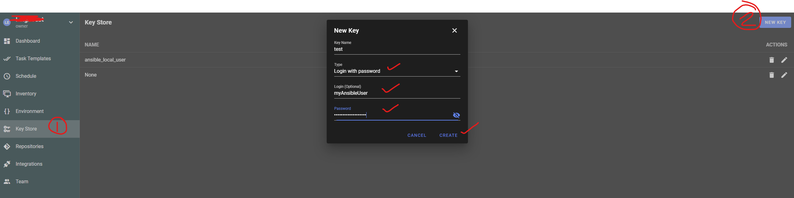
Task: Select the Dashboard icon in the sidebar
Action: coord(7,41)
